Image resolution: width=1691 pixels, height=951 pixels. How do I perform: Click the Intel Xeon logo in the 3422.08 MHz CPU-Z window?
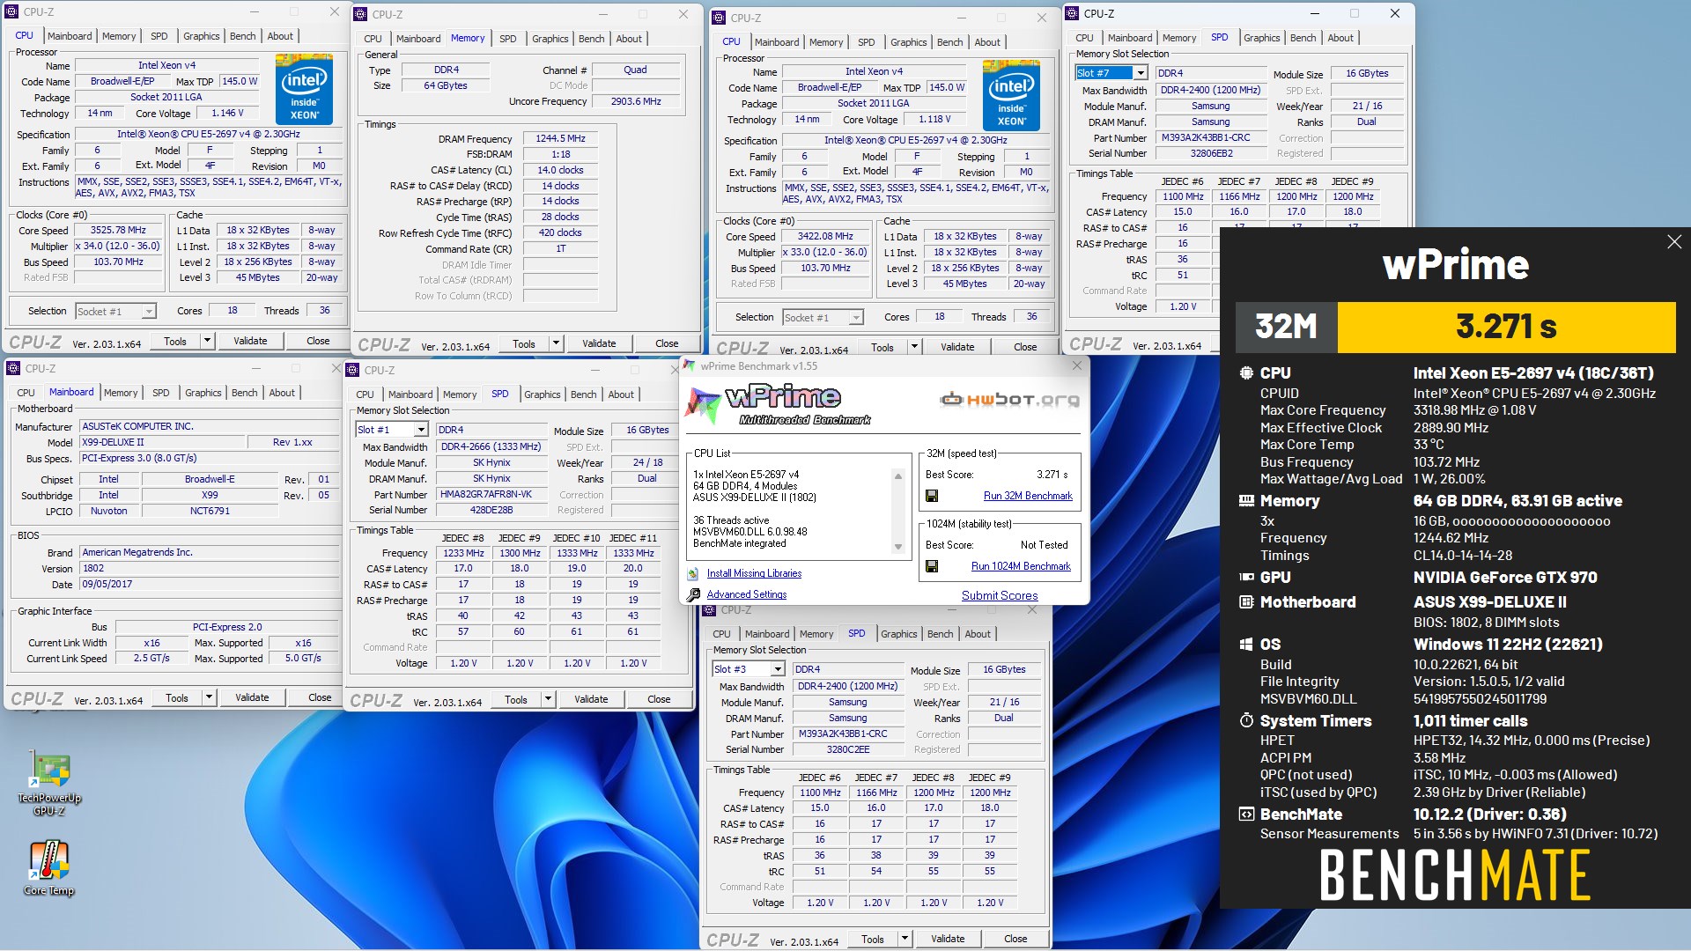(x=1011, y=95)
